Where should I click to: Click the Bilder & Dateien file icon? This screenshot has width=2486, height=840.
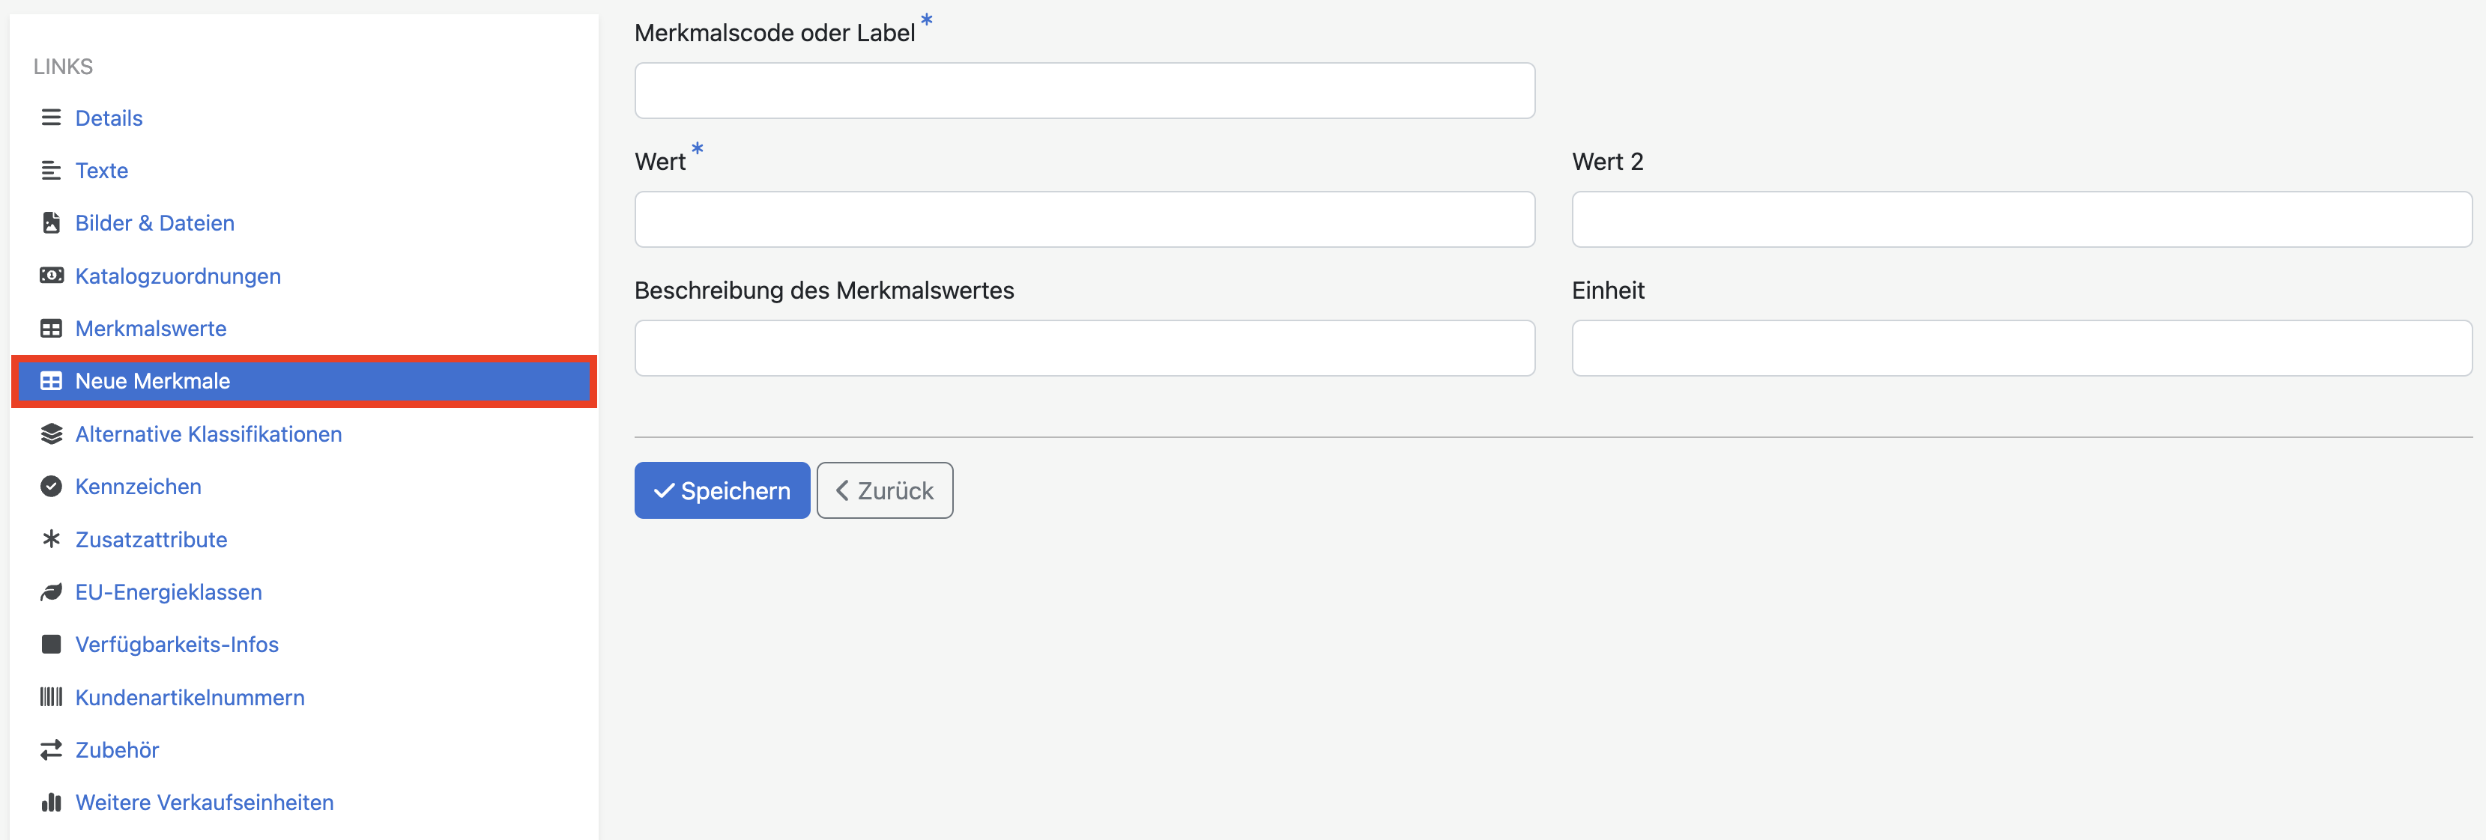(51, 223)
